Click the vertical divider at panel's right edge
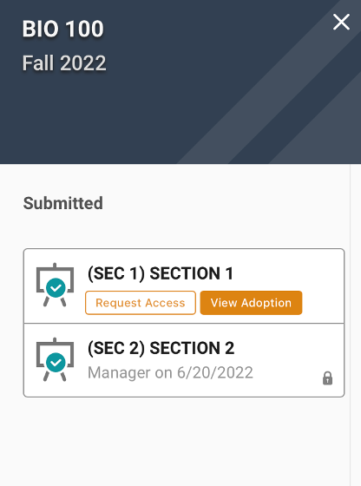 pos(351,325)
